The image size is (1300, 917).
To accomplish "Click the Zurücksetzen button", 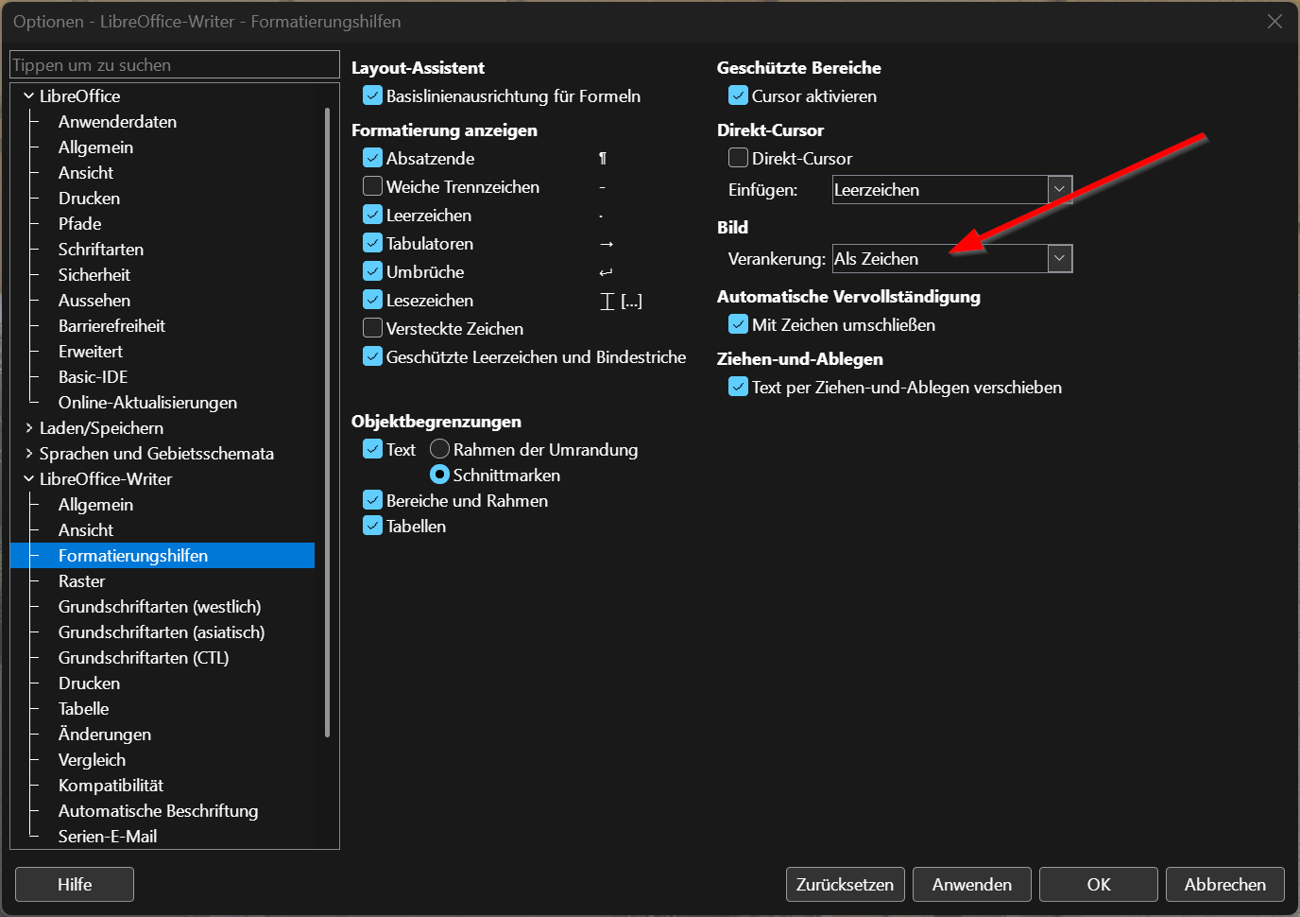I will coord(846,885).
